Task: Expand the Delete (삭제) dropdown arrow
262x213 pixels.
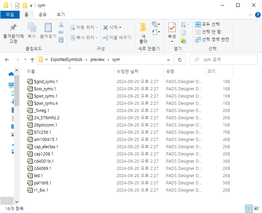Action: coord(120,28)
